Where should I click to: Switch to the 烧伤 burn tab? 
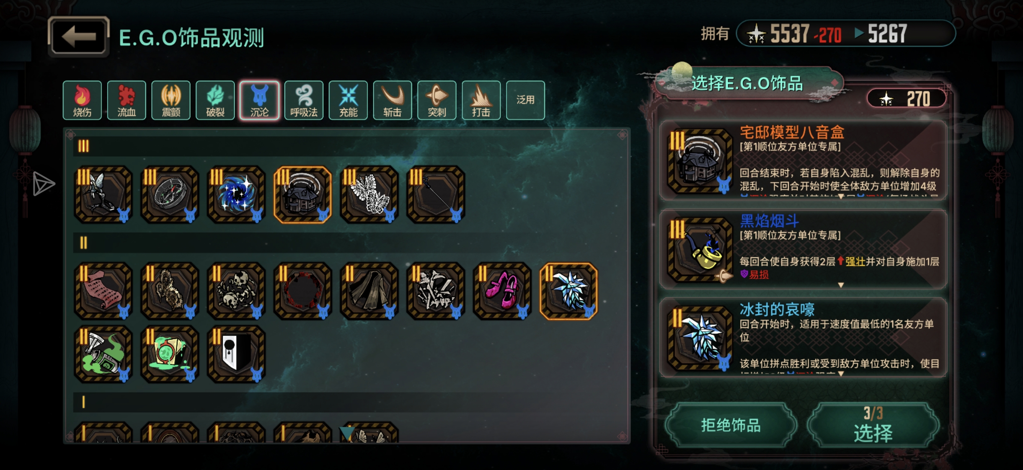pyautogui.click(x=82, y=101)
